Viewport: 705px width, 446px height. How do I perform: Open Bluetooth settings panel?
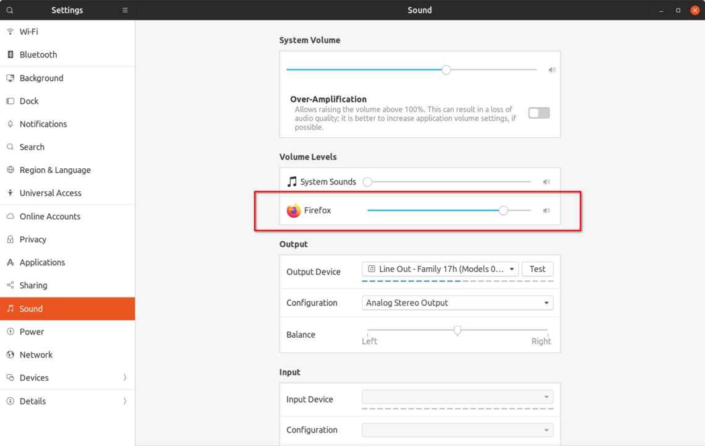click(67, 54)
